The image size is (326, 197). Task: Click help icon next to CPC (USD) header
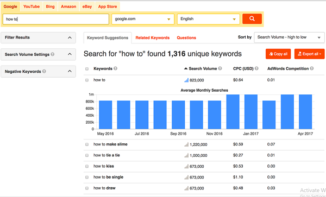pos(256,68)
